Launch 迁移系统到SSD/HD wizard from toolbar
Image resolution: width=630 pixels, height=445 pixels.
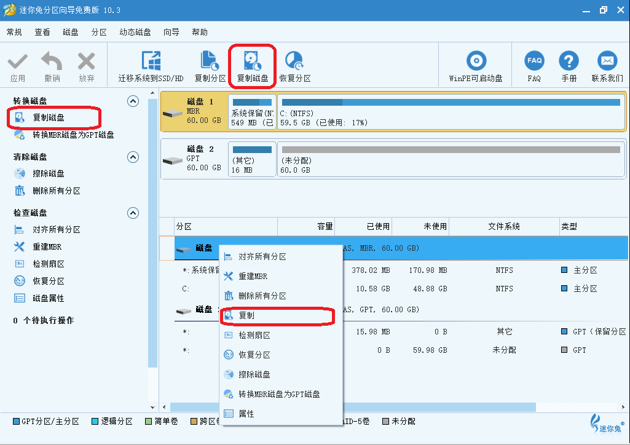(151, 66)
